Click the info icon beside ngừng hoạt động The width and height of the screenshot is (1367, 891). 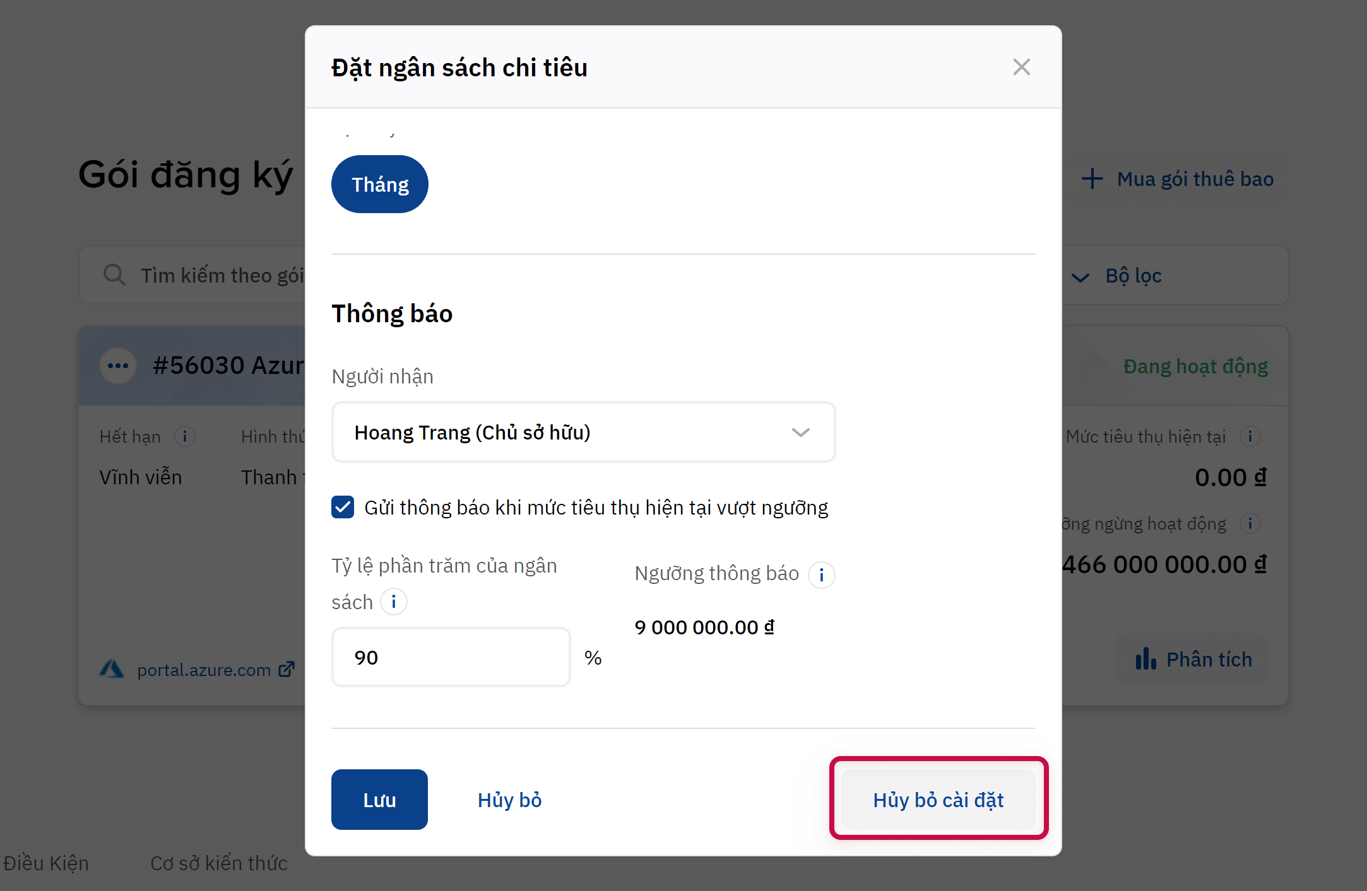point(1250,523)
